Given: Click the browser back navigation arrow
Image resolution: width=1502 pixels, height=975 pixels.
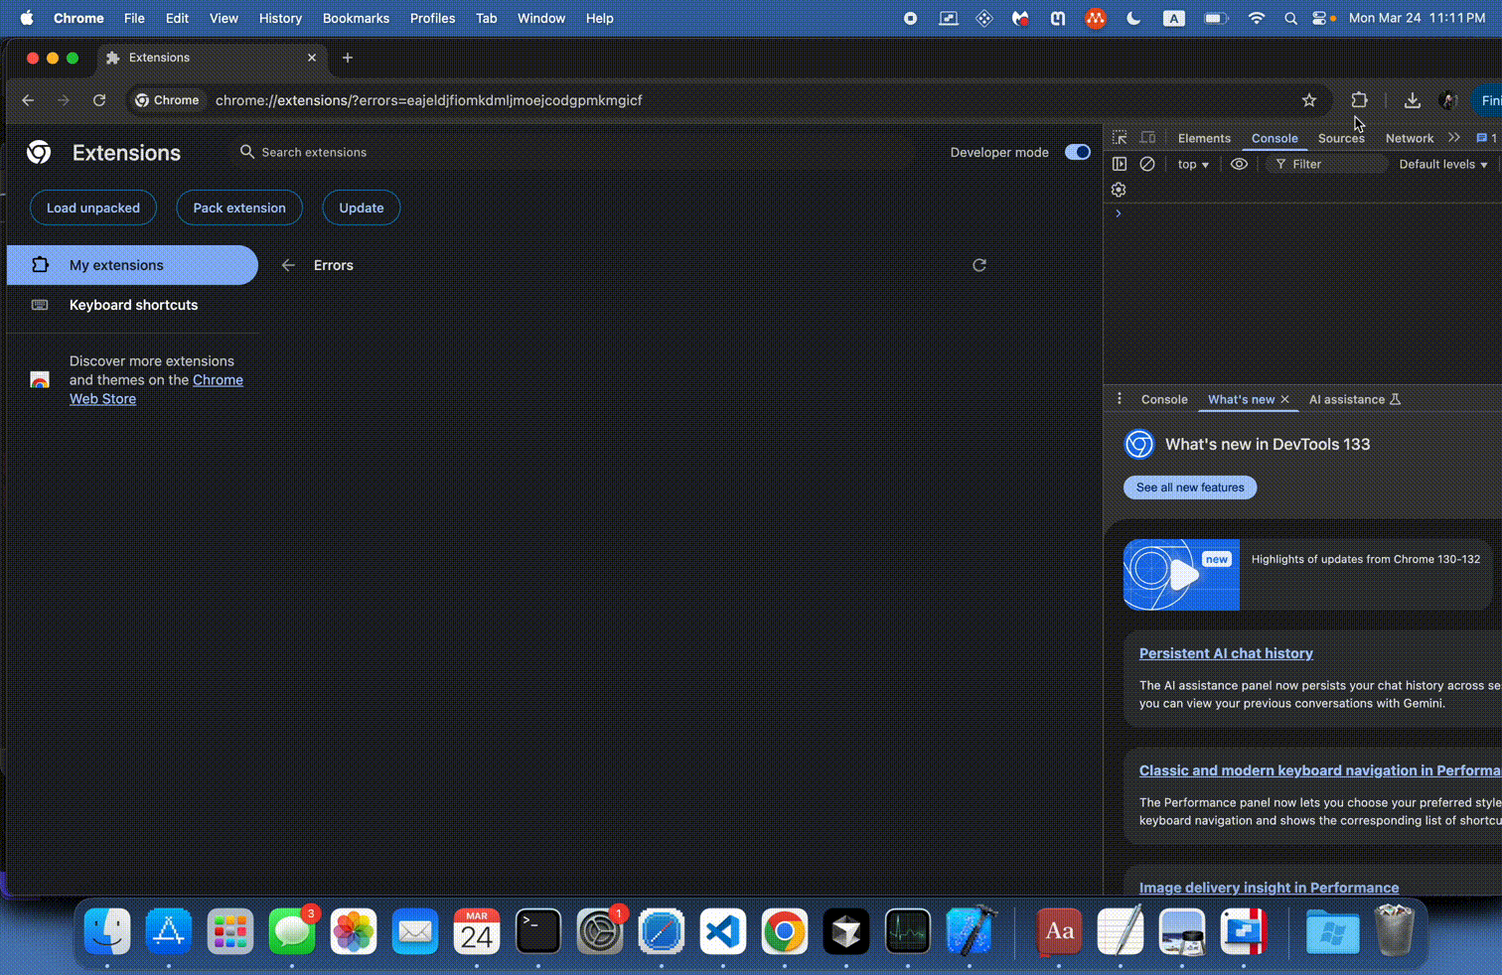Looking at the screenshot, I should click(x=28, y=100).
